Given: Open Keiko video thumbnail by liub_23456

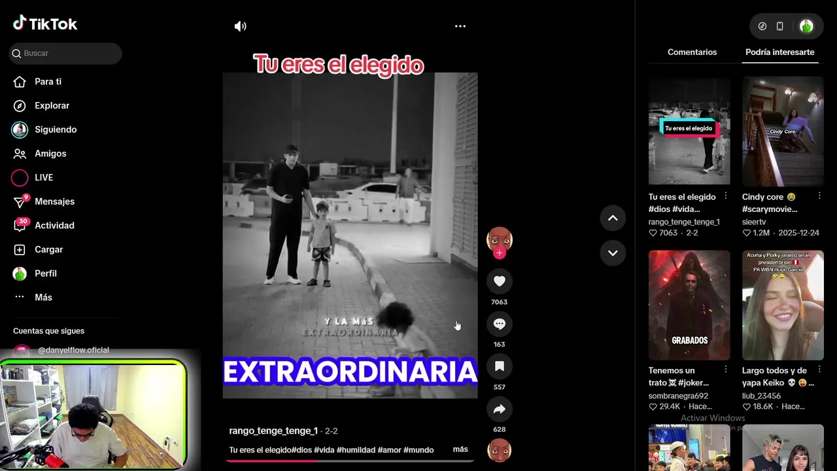Looking at the screenshot, I should click(783, 305).
